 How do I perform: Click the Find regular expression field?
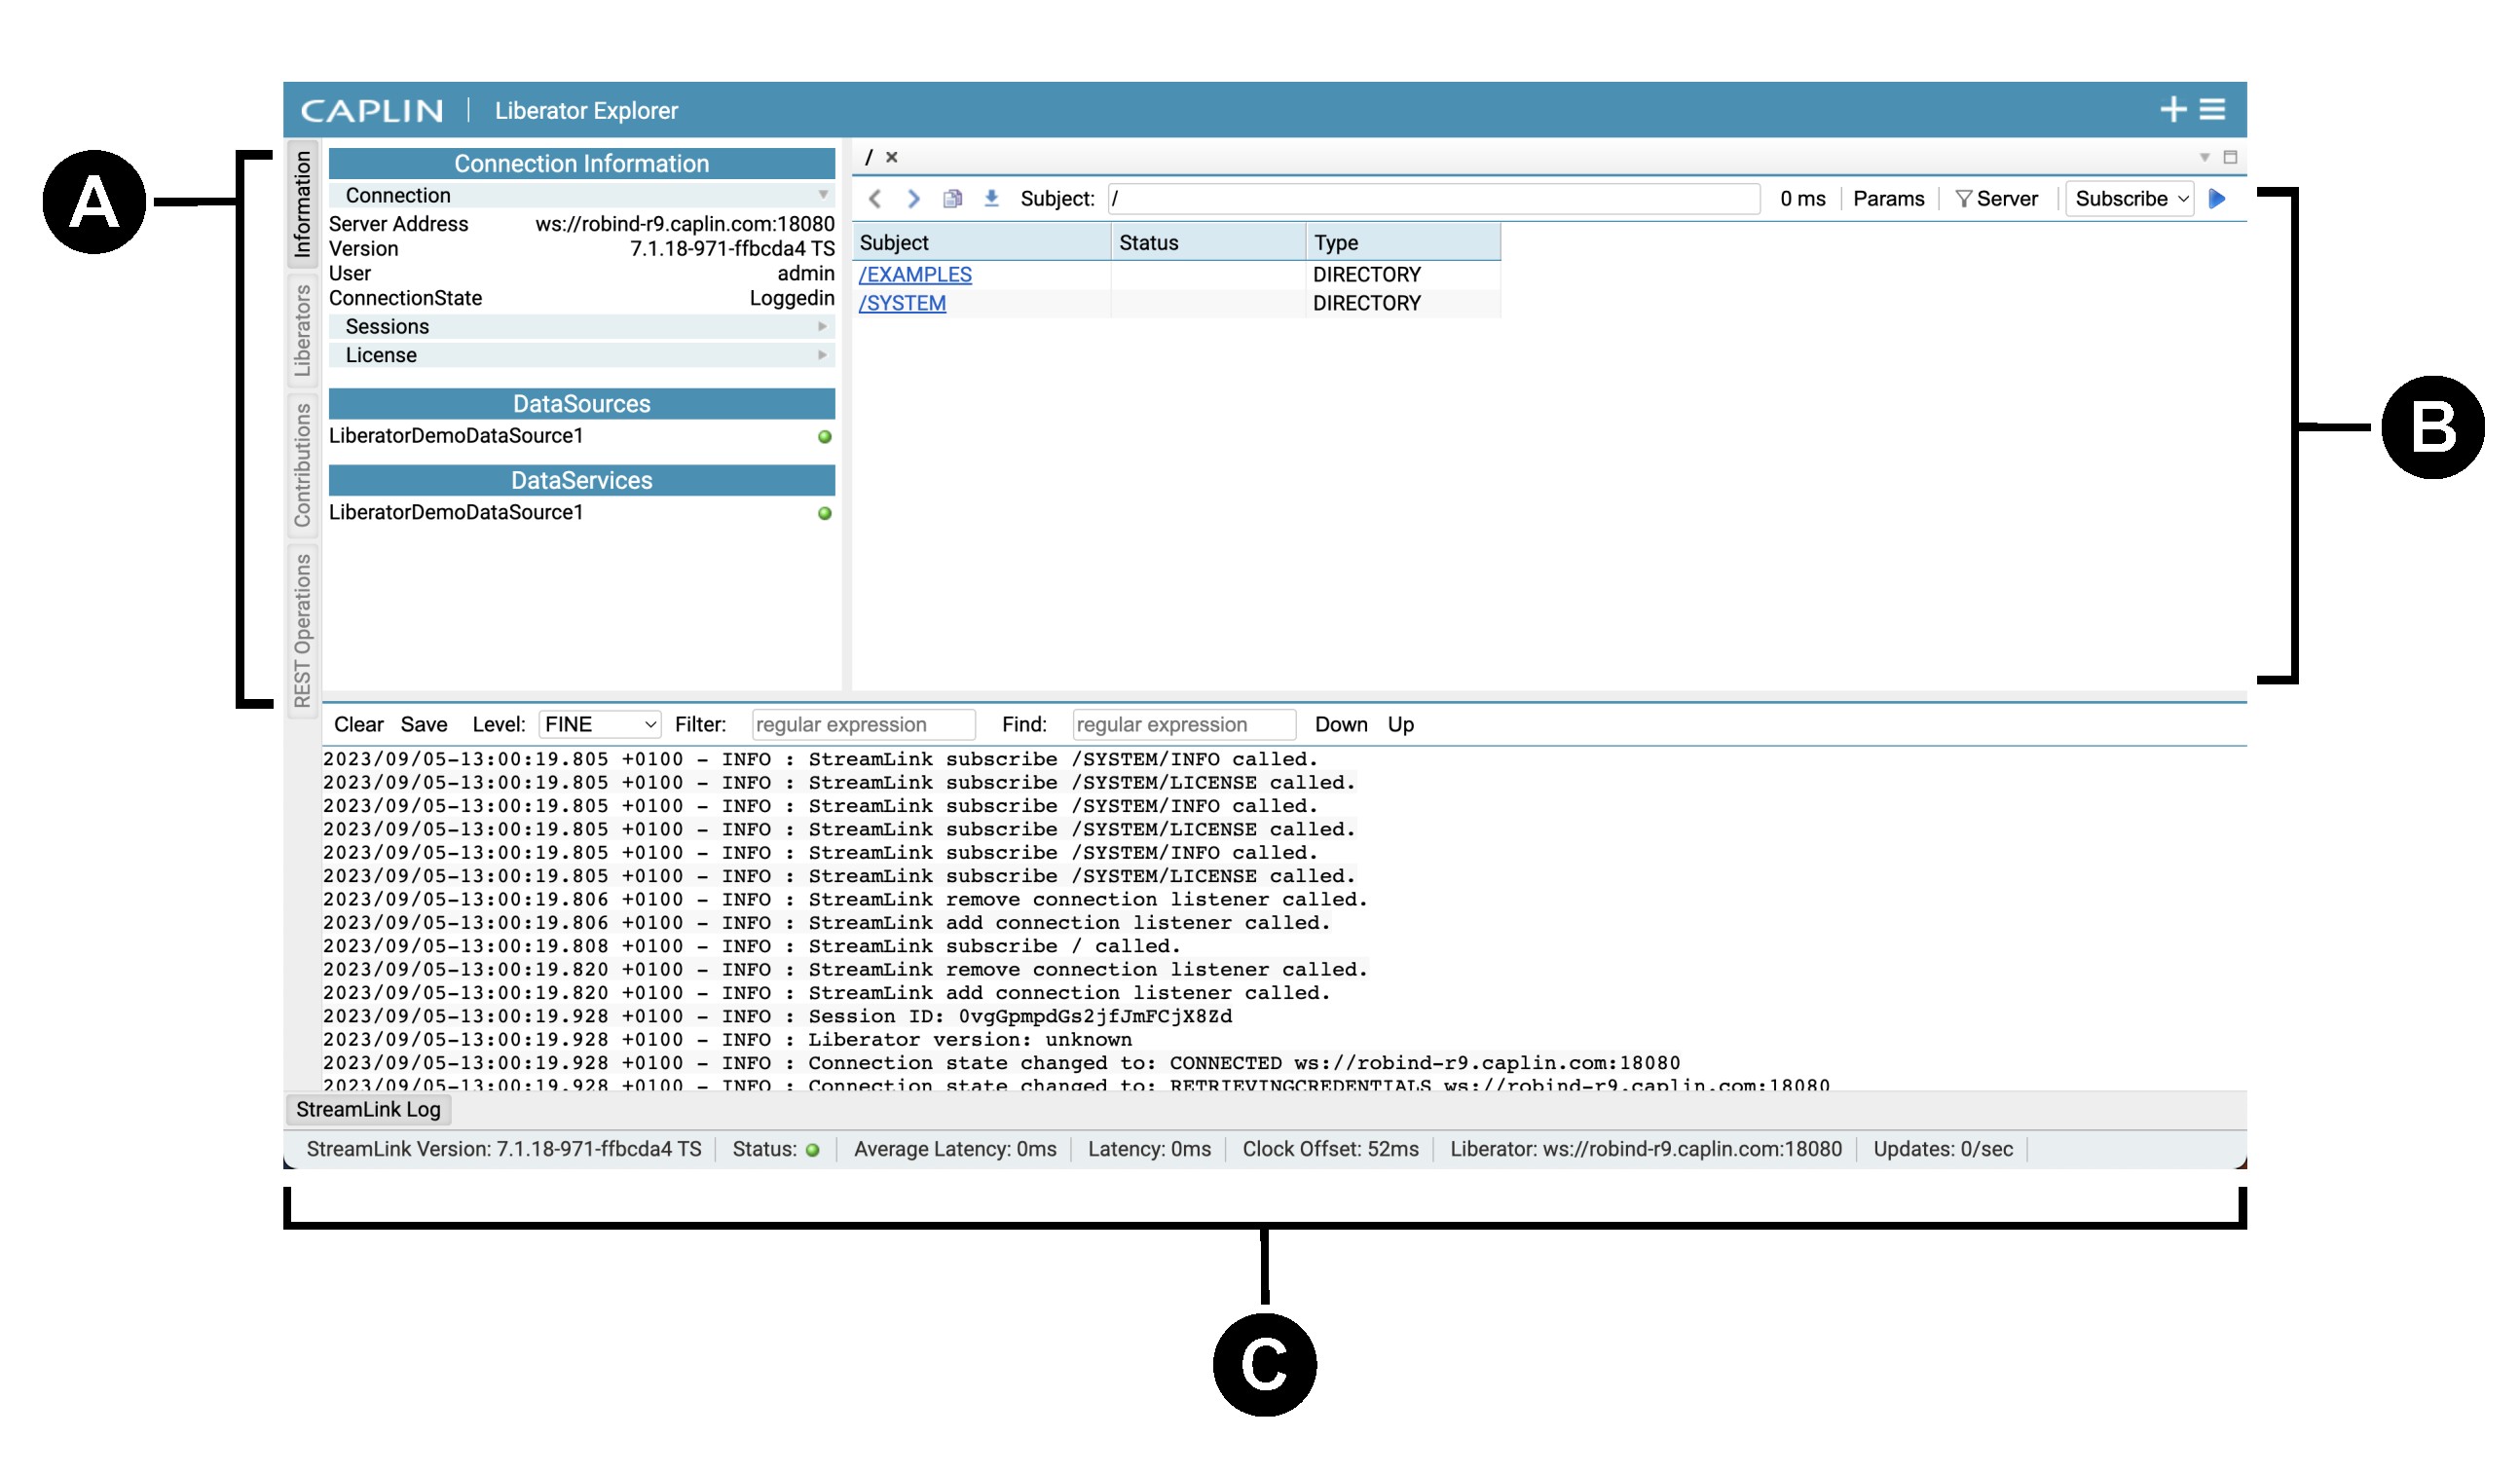click(x=1183, y=724)
